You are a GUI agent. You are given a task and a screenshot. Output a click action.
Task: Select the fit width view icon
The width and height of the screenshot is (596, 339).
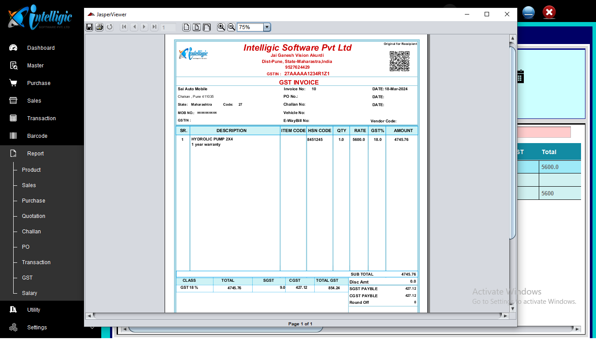[206, 27]
